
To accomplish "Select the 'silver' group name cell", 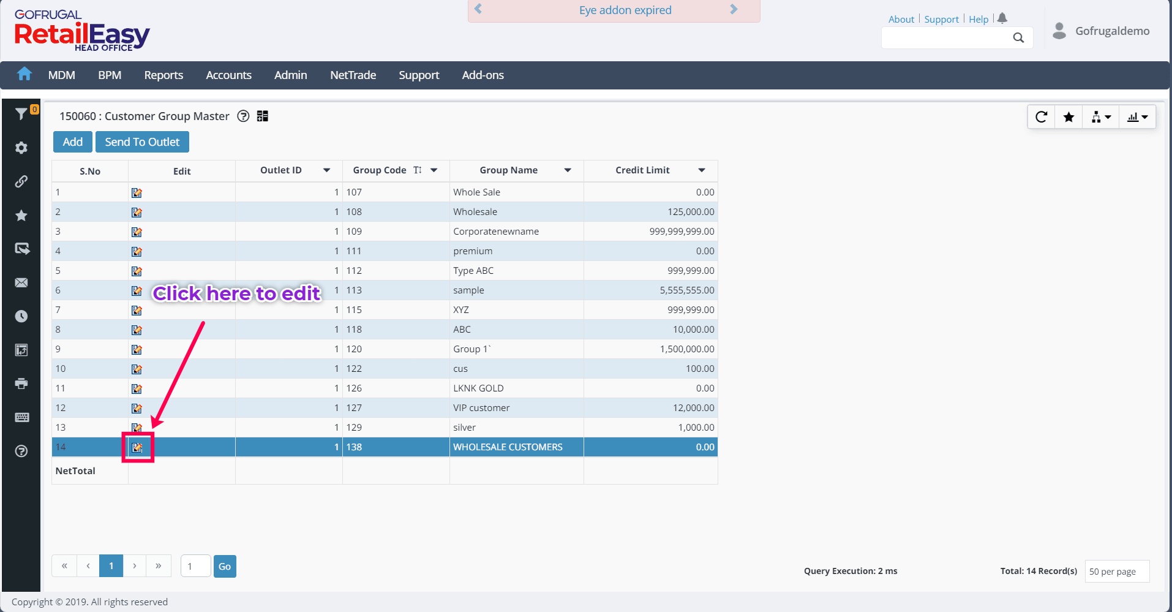I will point(517,428).
